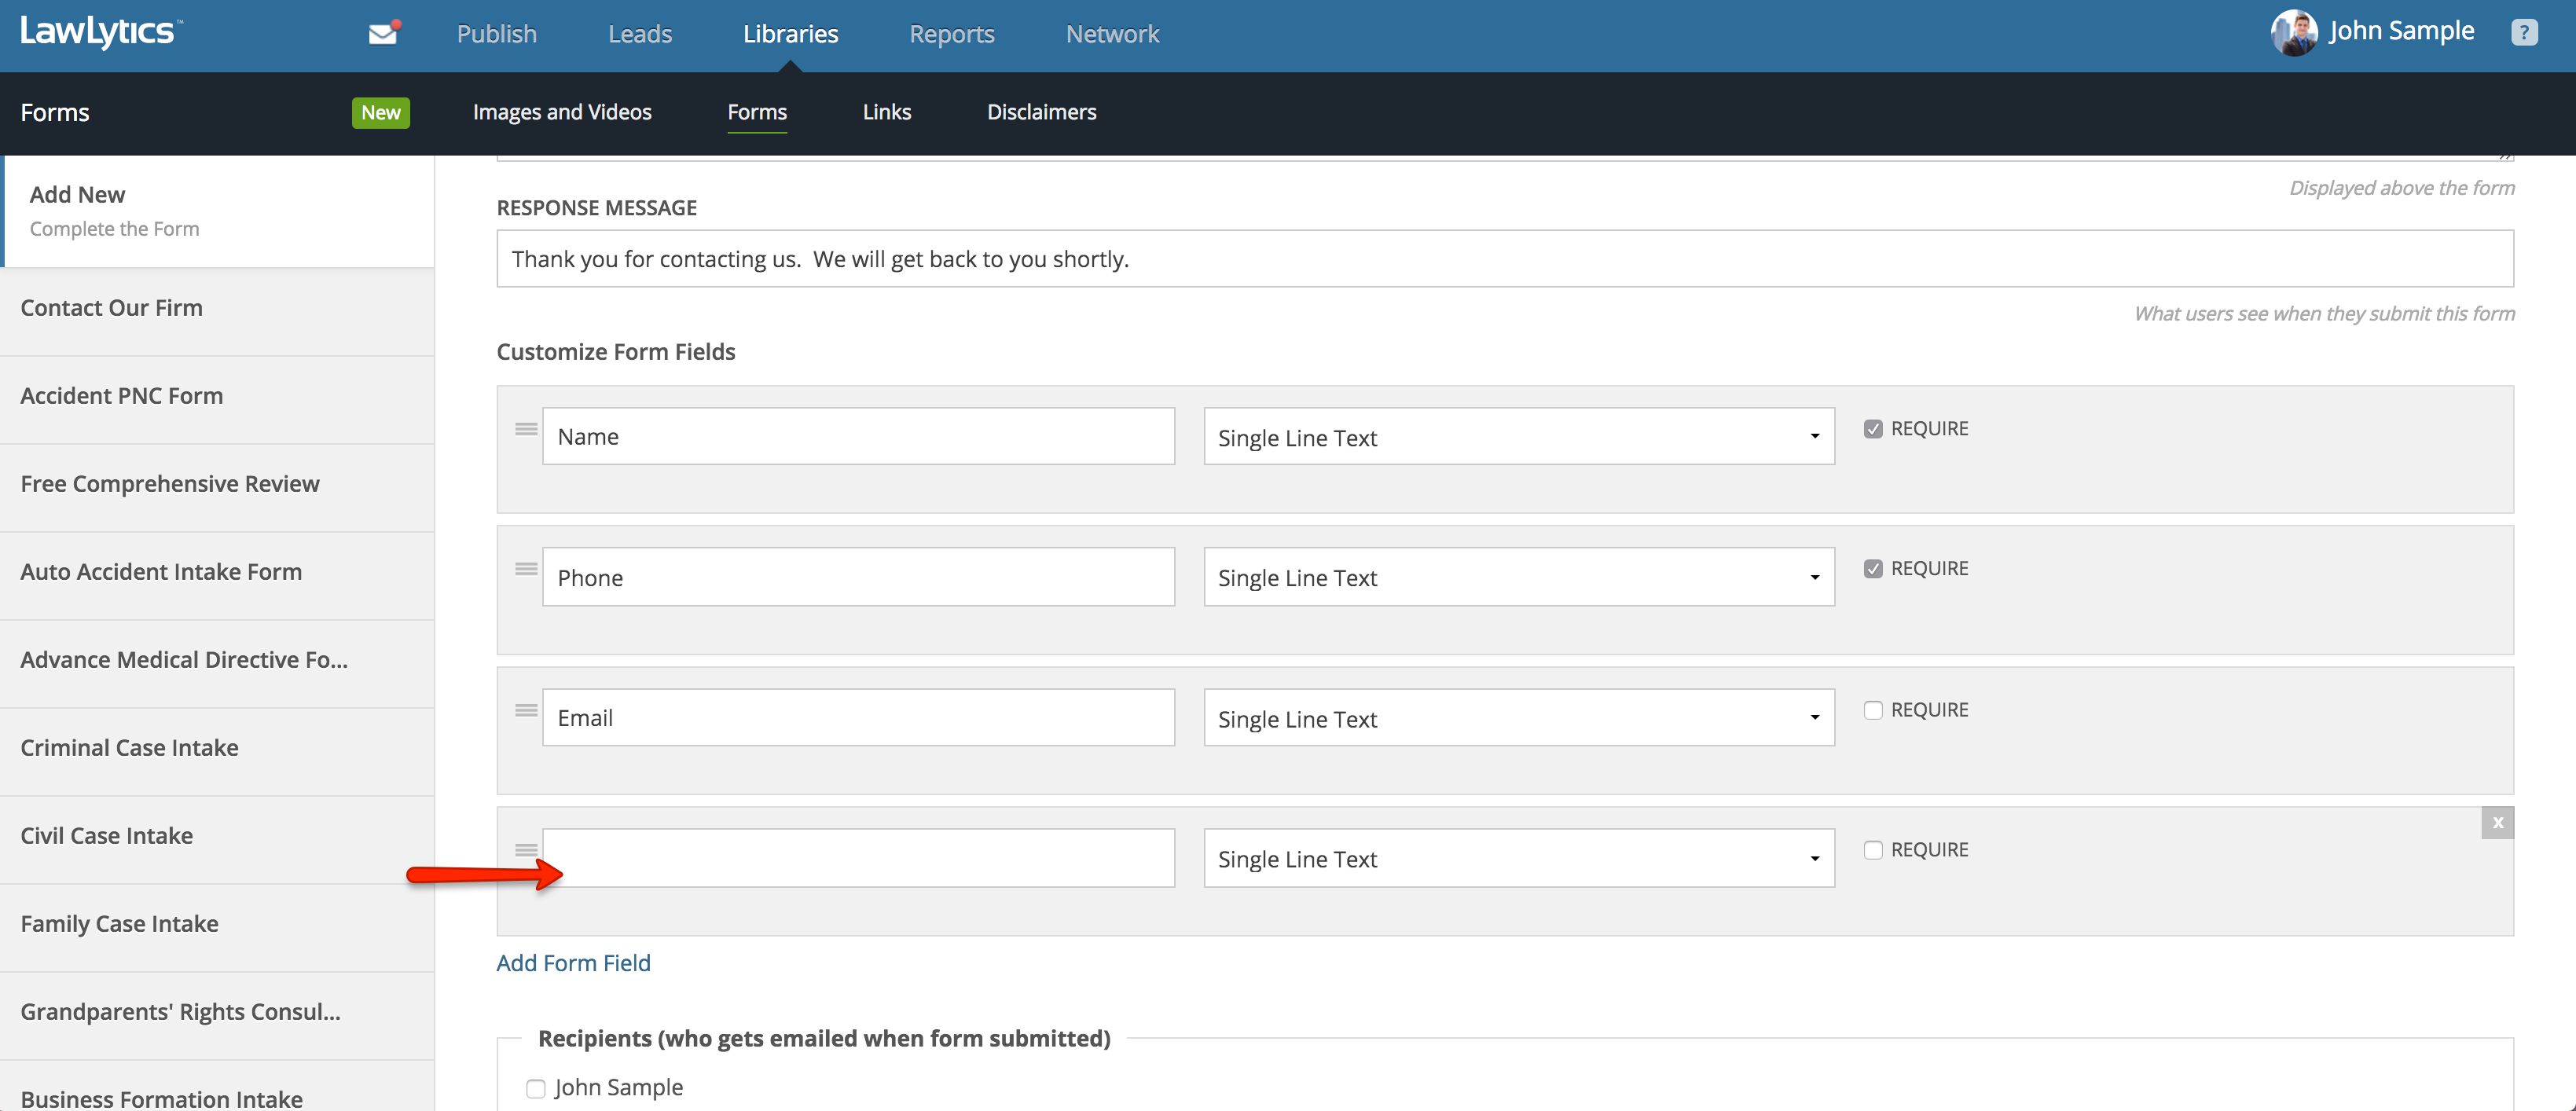
Task: Check REQUIRE for the blank new field
Action: click(x=1873, y=850)
